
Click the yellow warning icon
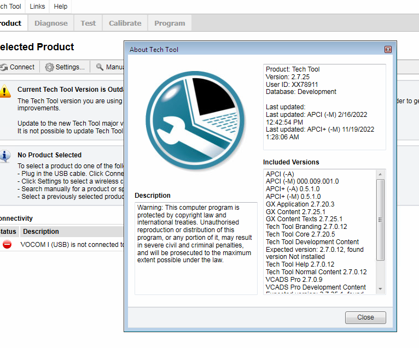(x=4, y=91)
